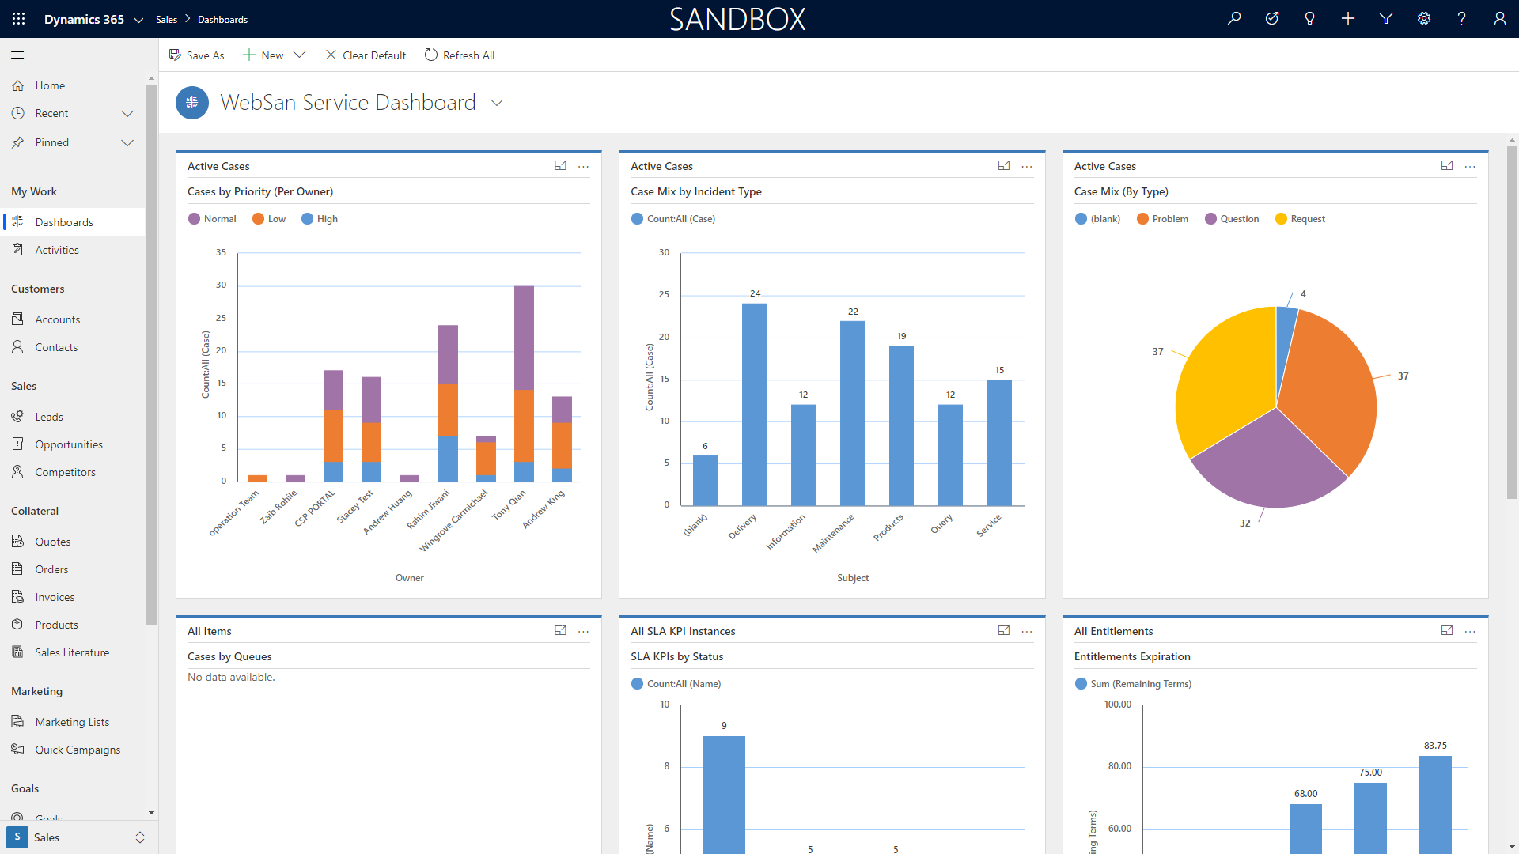Click Clear Default

366,55
